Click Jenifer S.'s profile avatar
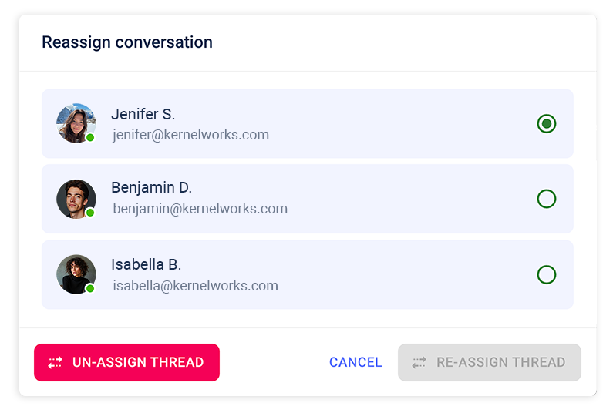Viewport: 613px width, 413px height. coord(76,123)
